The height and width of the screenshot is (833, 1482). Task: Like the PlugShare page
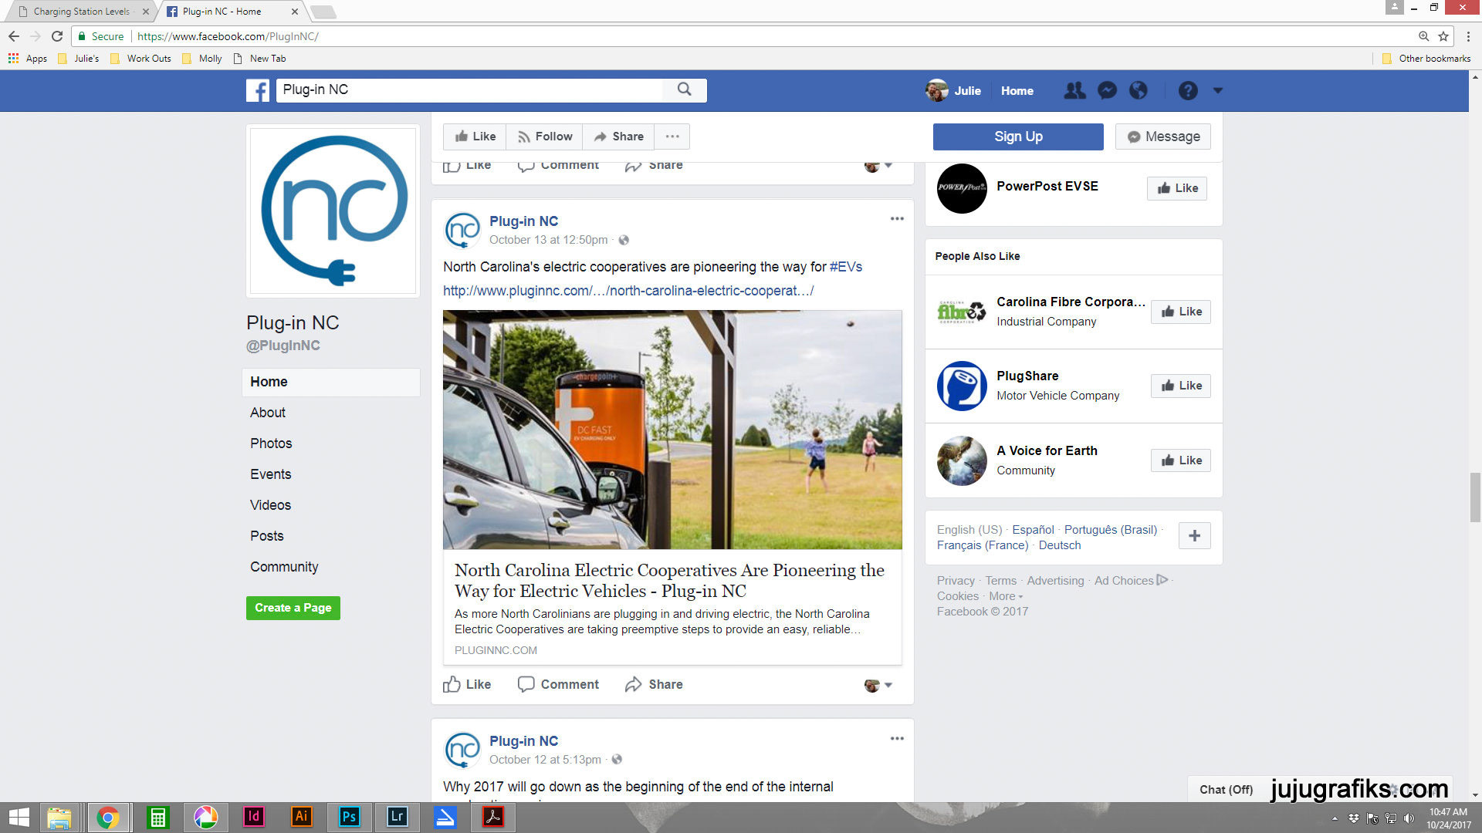(x=1180, y=386)
